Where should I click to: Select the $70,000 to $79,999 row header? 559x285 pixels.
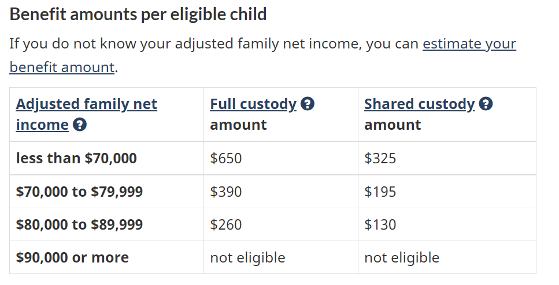tap(79, 192)
